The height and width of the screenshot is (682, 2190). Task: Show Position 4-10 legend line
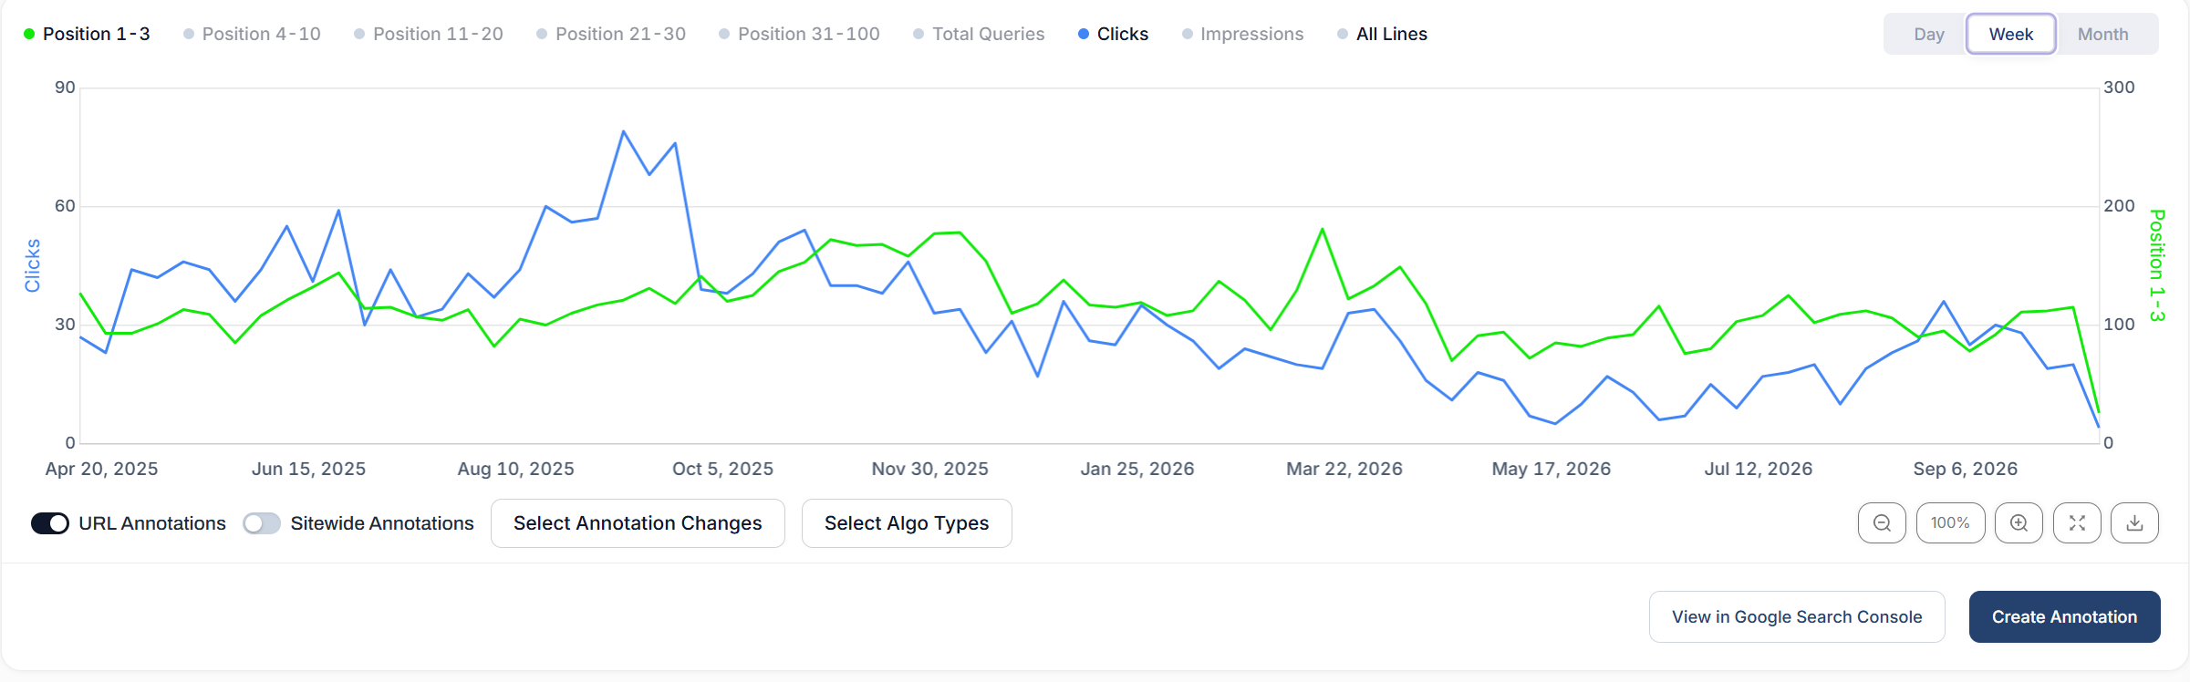coord(253,34)
